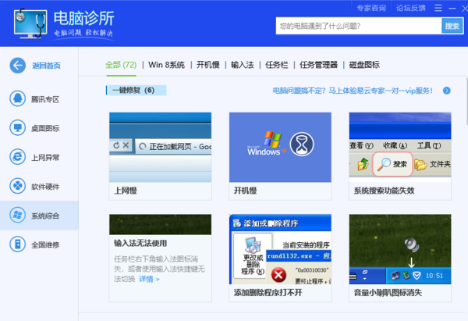Open the 开机慢 Windows XP thumbnail
This screenshot has height=321, width=468.
coord(280,148)
